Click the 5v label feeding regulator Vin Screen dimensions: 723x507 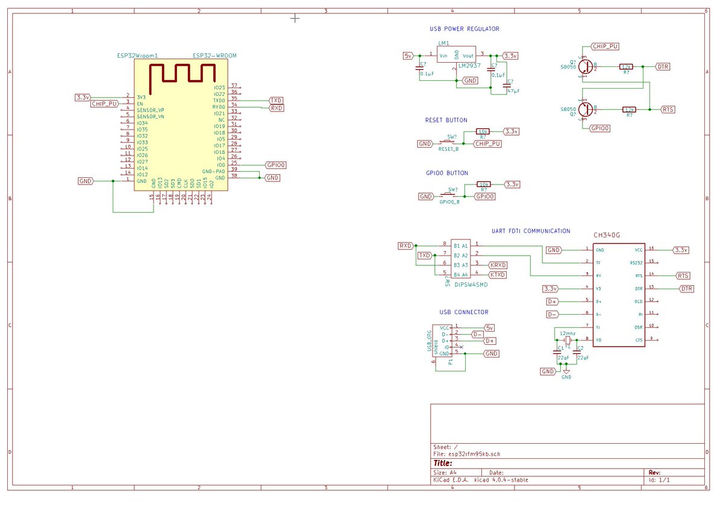pyautogui.click(x=408, y=56)
